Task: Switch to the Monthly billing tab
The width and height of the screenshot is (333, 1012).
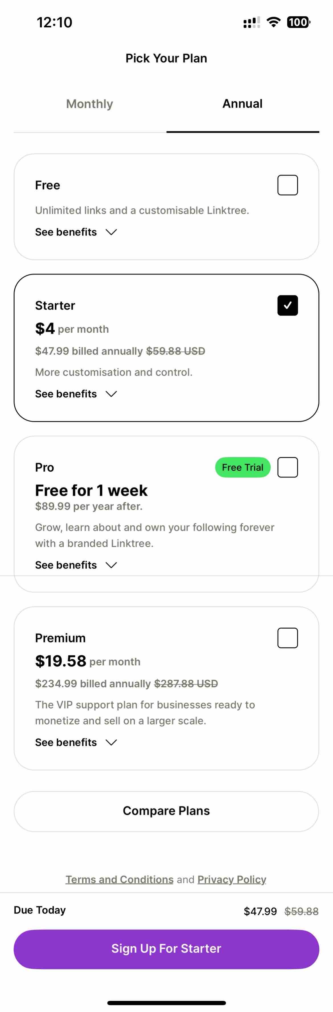Action: [x=89, y=104]
